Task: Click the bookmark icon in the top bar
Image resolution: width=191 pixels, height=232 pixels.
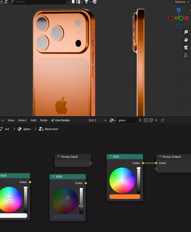Action: tap(73, 2)
